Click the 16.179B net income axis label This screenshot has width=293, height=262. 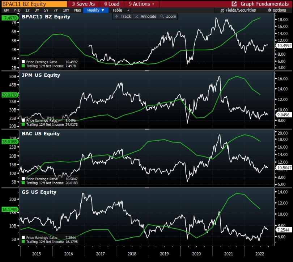(x=10, y=209)
